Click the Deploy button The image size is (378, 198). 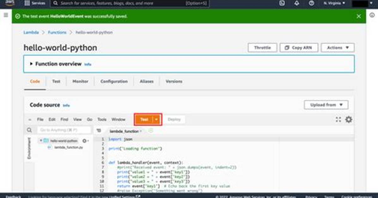174,119
